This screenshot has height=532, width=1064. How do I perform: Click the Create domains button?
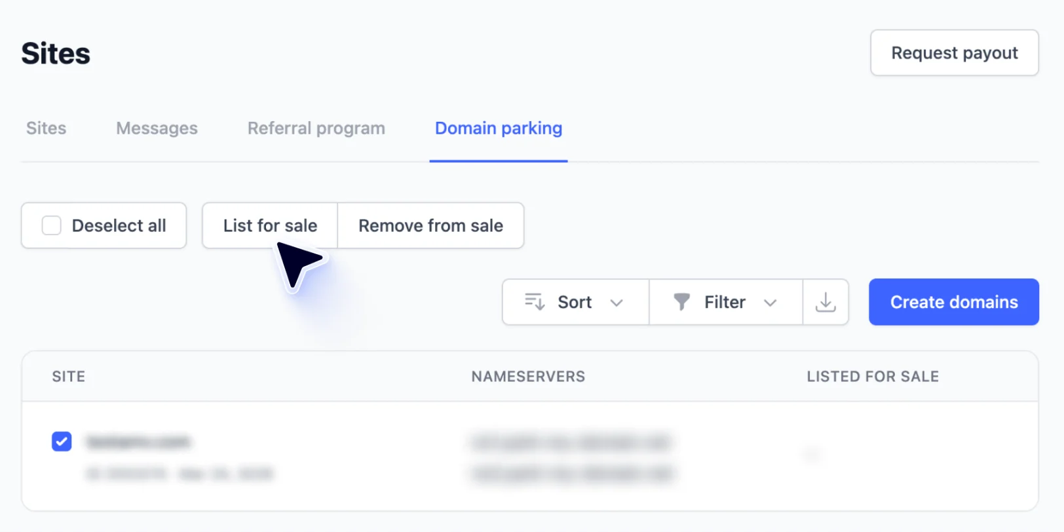coord(953,302)
